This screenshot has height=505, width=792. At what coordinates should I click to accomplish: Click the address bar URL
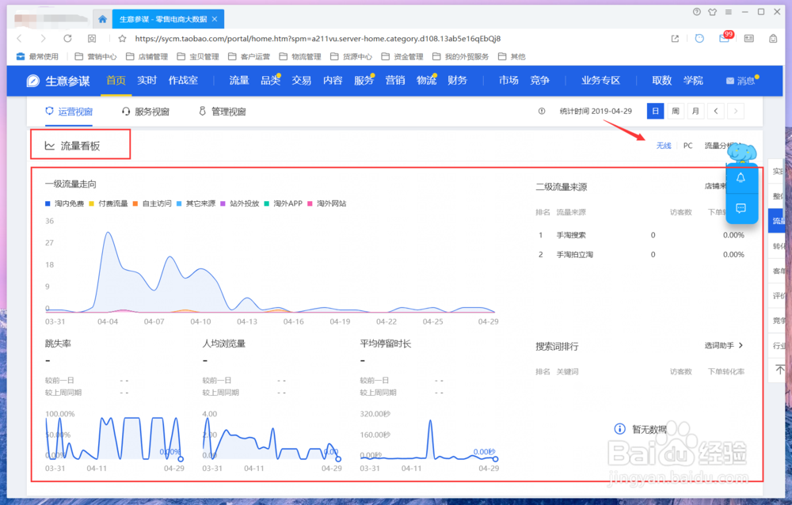click(318, 38)
